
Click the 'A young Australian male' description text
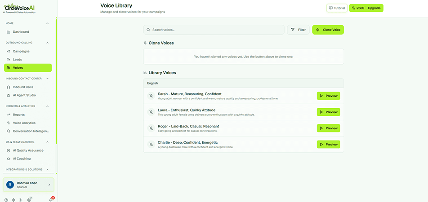(196, 147)
